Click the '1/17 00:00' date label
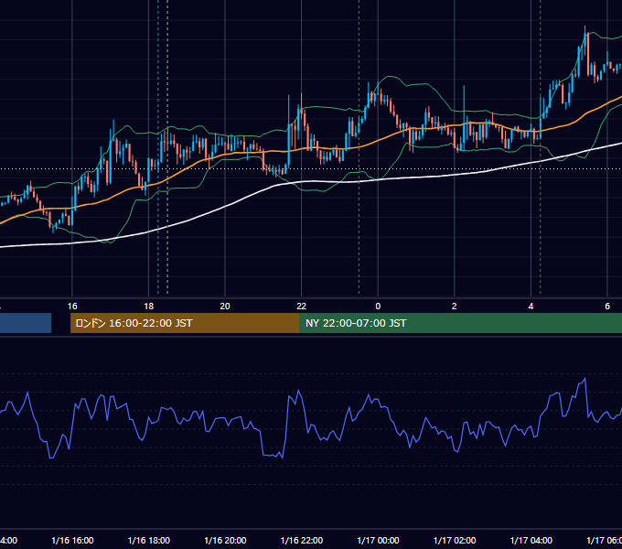Image resolution: width=622 pixels, height=549 pixels. click(378, 540)
